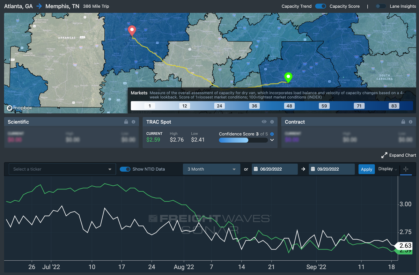Click the Sep '22 label on the x-axis
The image size is (419, 275).
[316, 267]
